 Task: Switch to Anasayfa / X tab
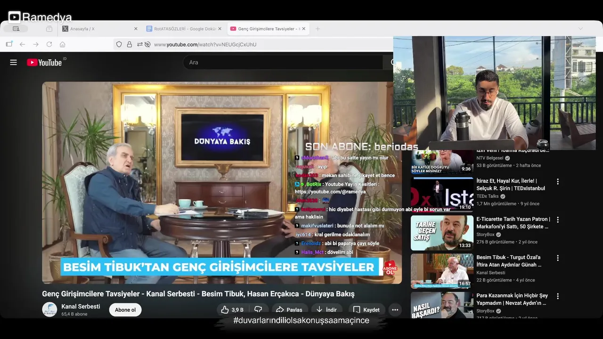pyautogui.click(x=100, y=29)
